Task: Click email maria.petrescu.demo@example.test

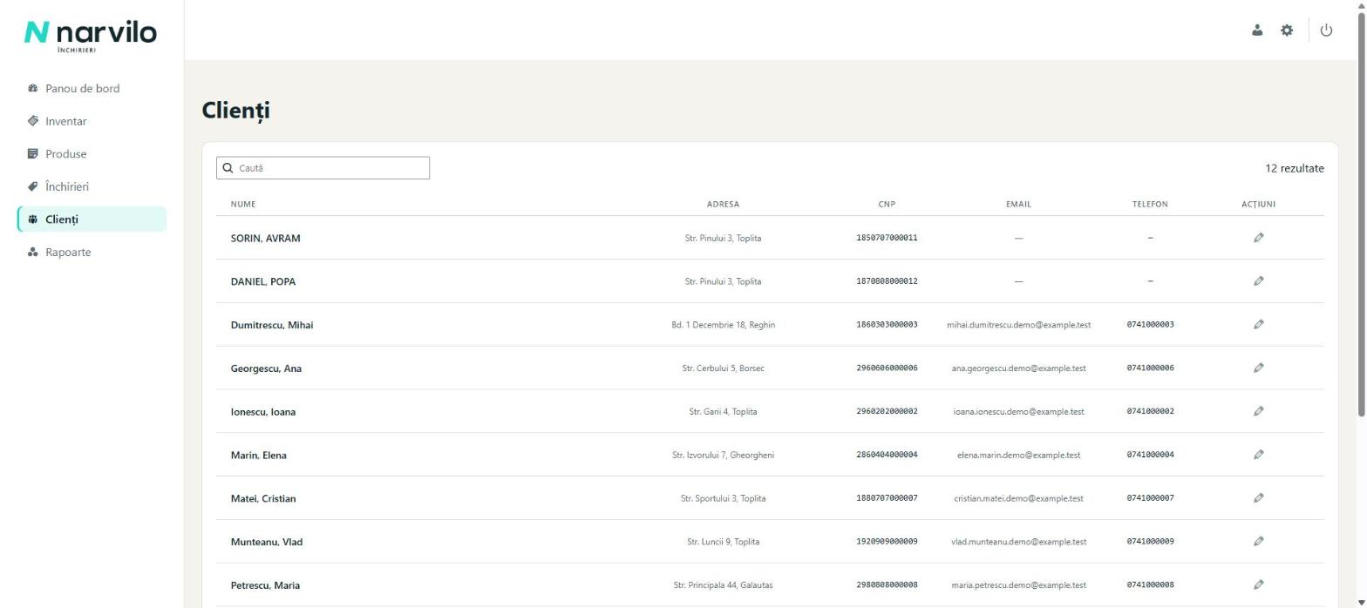Action: click(1018, 585)
